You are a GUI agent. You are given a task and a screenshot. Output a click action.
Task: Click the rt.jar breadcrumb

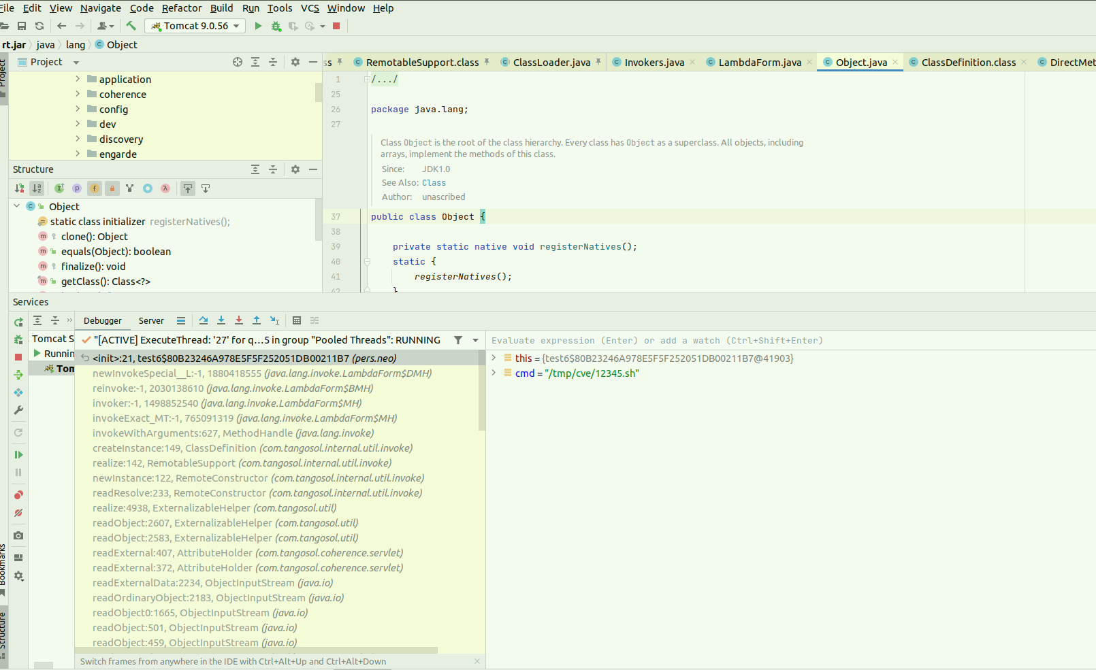pyautogui.click(x=14, y=45)
